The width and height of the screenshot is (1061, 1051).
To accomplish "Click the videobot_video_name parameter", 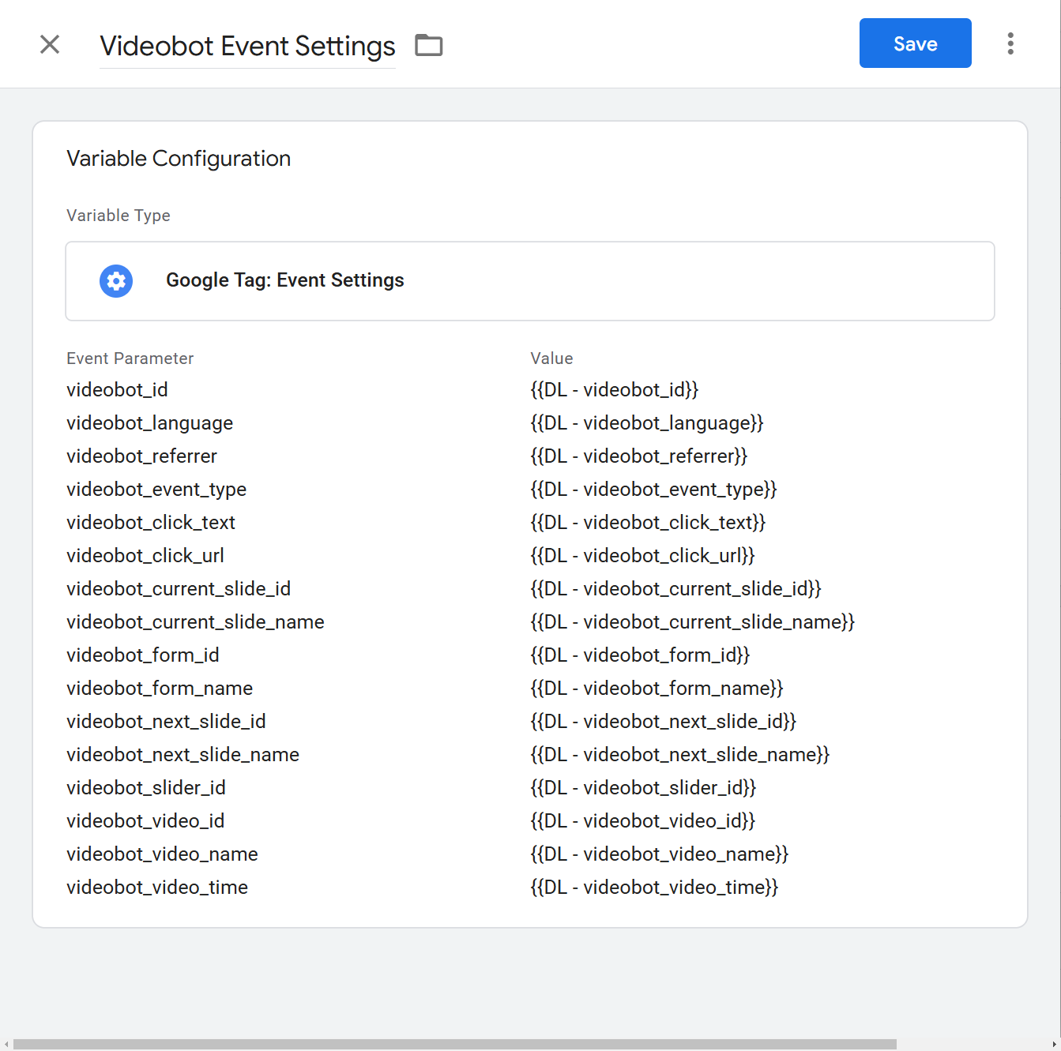I will [162, 854].
